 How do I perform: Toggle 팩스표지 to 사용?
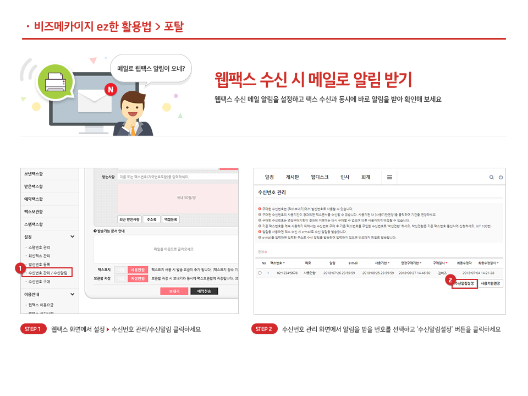click(121, 269)
